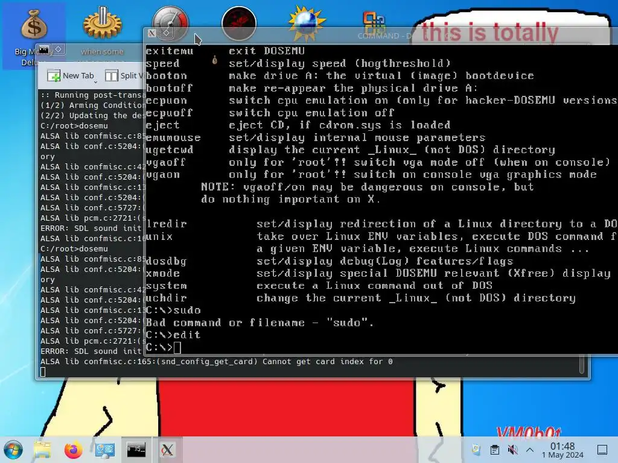Image resolution: width=618 pixels, height=463 pixels.
Task: Click the "unix" command text
Action: click(159, 236)
